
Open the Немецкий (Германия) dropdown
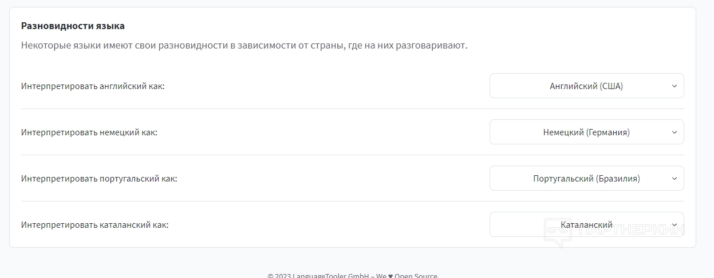(x=586, y=132)
